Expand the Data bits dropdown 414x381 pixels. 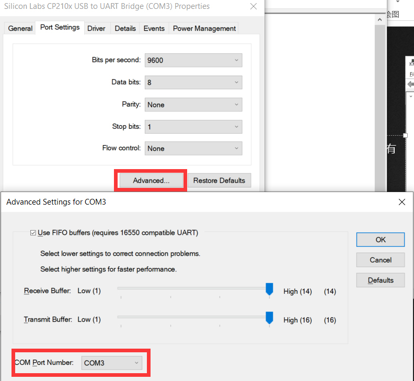pos(193,82)
